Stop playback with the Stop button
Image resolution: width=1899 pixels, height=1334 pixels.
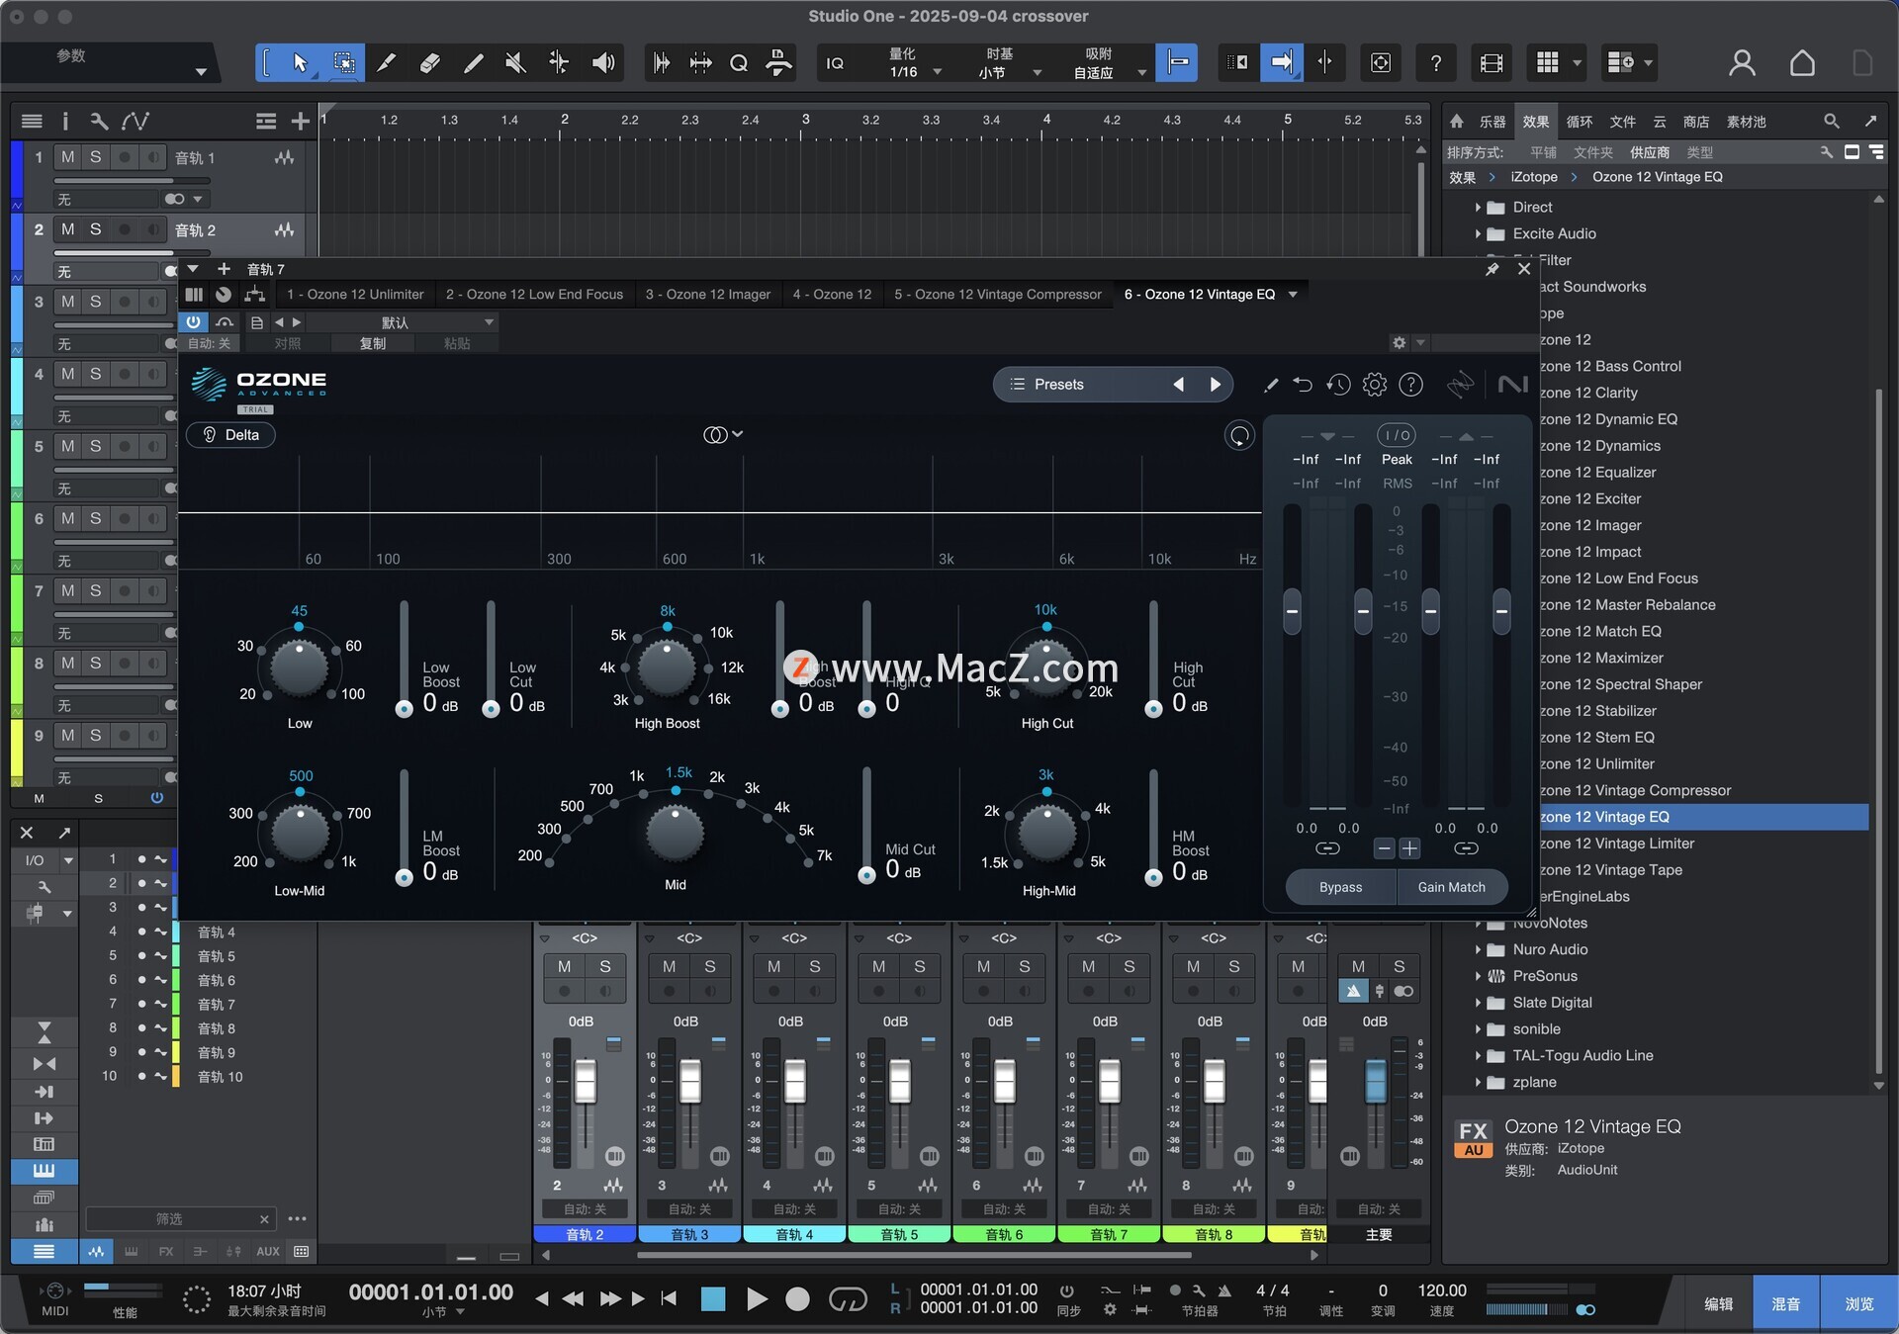[x=713, y=1298]
